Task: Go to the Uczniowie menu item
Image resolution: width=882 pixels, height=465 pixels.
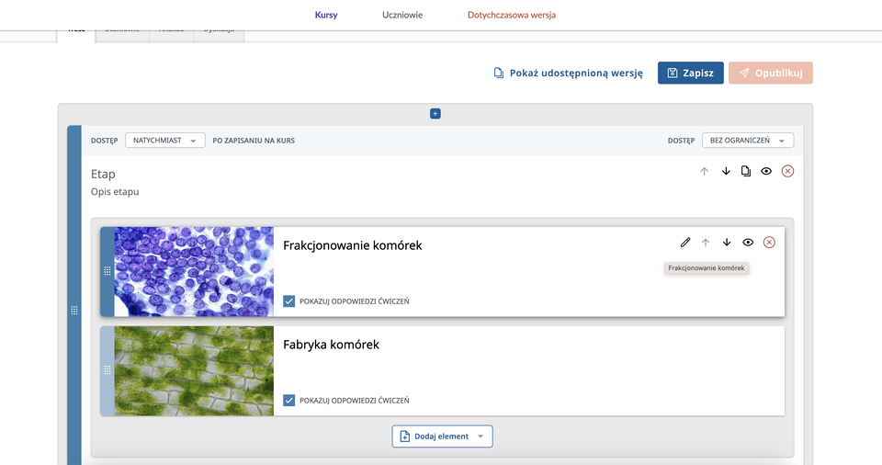Action: pyautogui.click(x=402, y=15)
